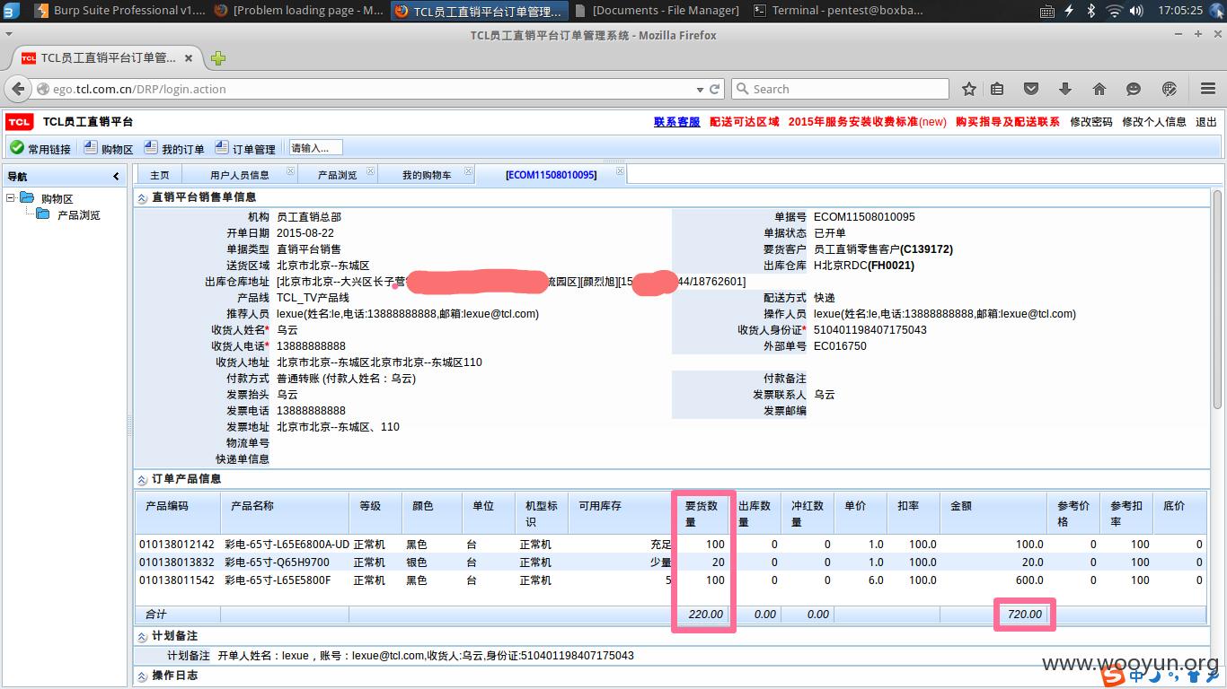Switch to Burp Suite taskbar window
Screen dimensions: 1227x689
[x=120, y=11]
